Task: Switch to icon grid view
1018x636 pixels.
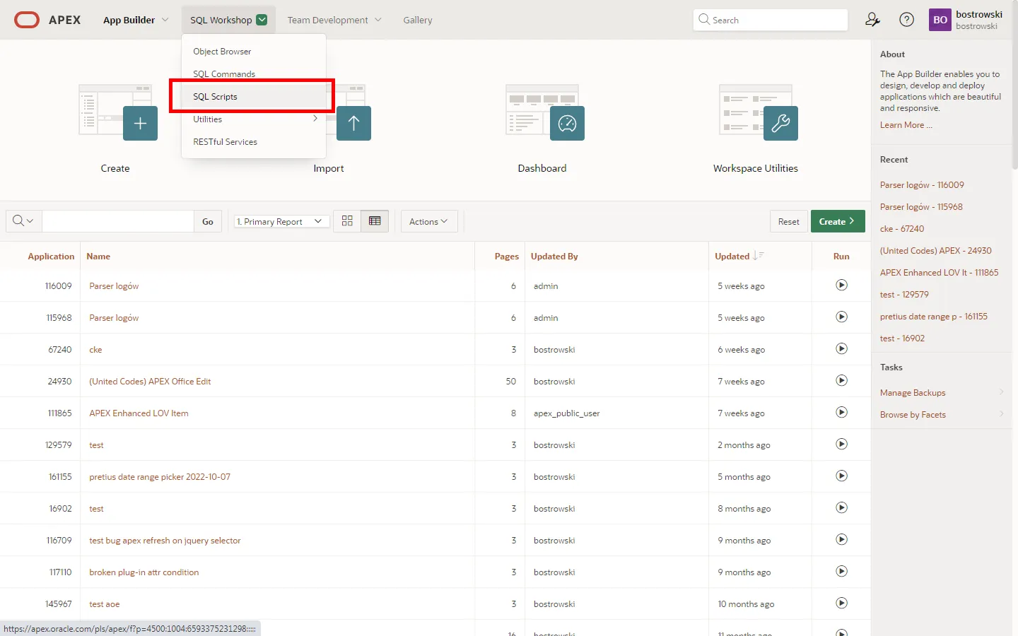Action: [347, 221]
